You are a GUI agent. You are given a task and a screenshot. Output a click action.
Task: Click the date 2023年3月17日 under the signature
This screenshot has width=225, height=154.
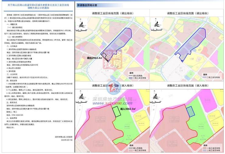[67, 140]
